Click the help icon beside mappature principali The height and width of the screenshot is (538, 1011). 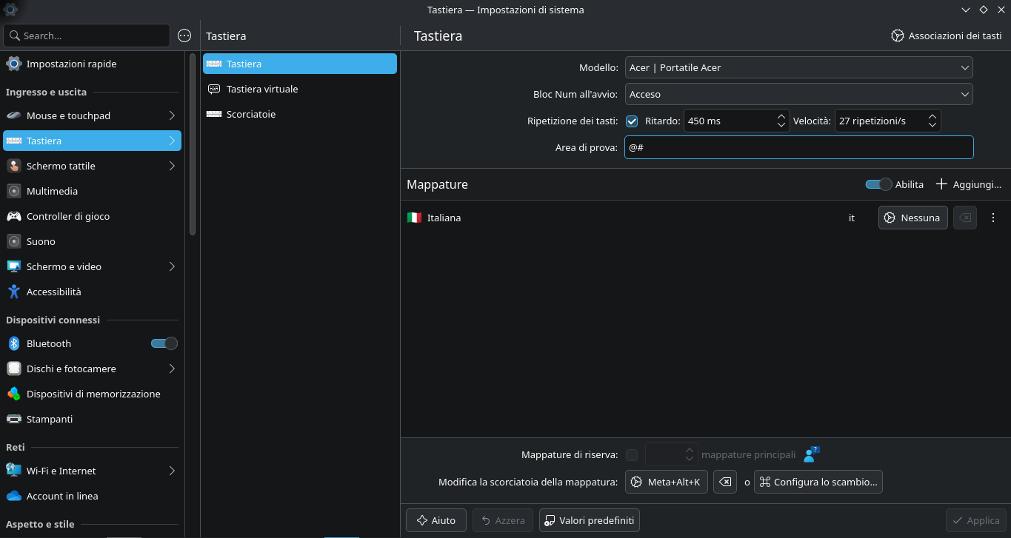(x=811, y=454)
